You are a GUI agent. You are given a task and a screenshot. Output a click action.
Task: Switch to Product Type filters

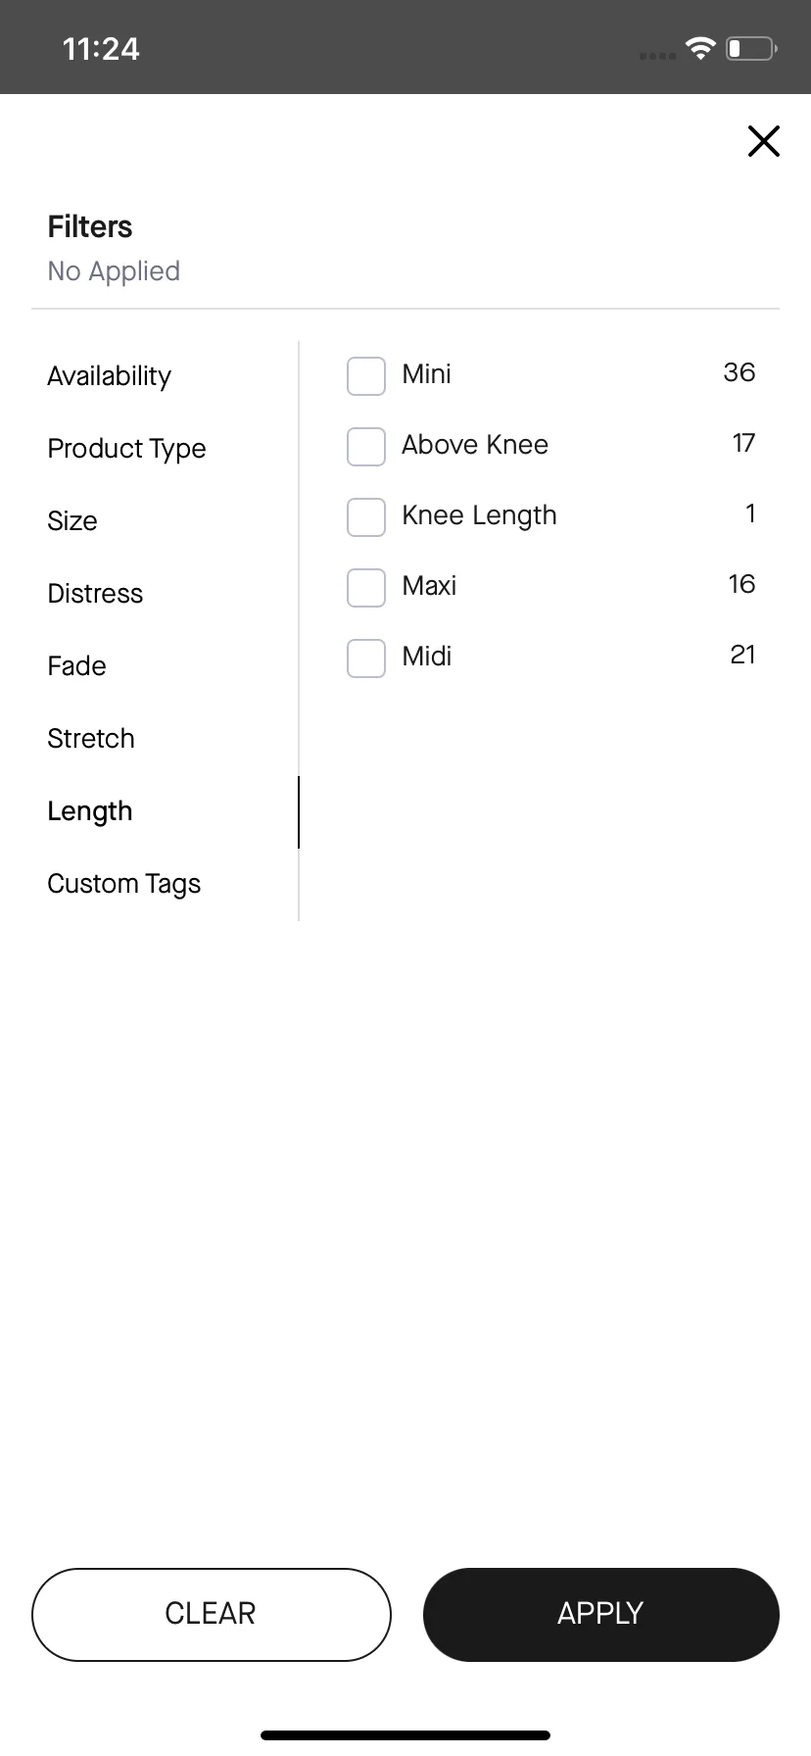(x=127, y=449)
